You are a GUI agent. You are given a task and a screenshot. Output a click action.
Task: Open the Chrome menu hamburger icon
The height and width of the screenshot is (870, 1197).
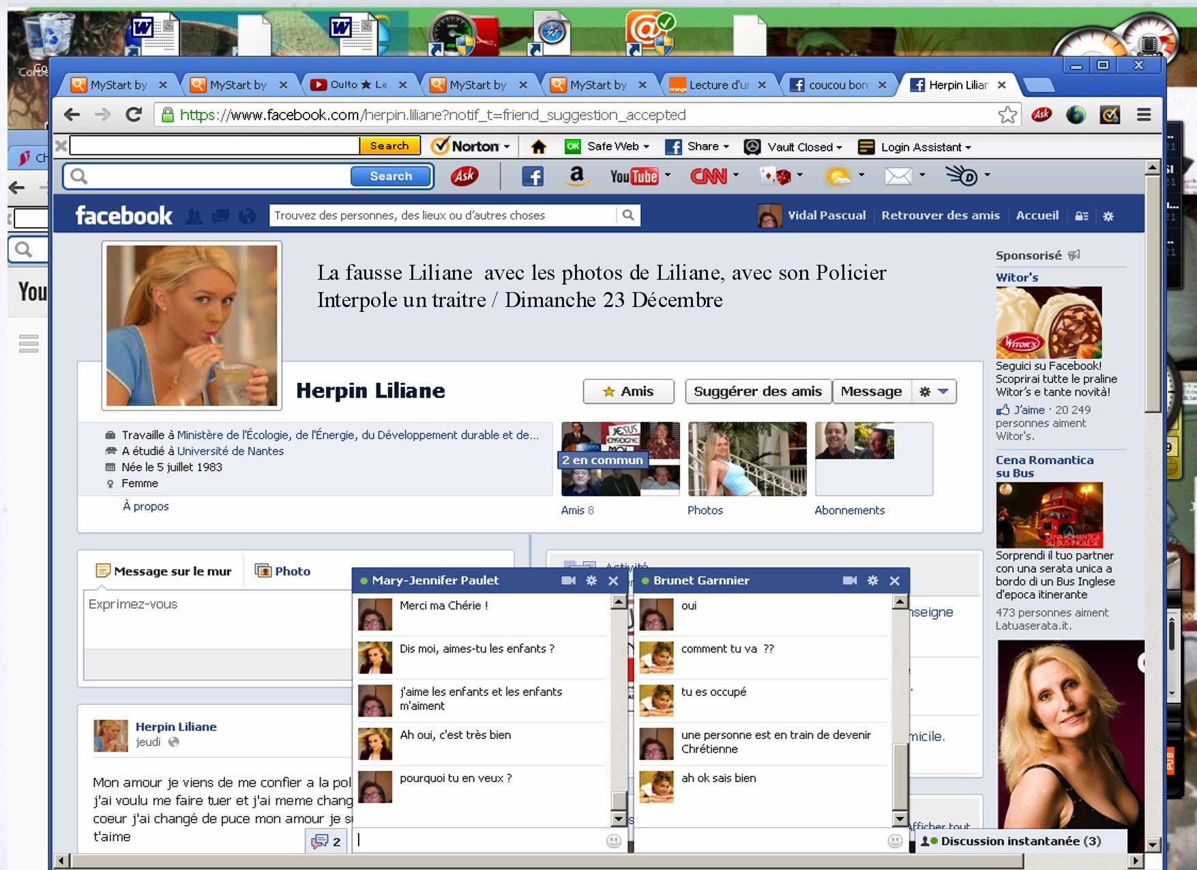[1144, 115]
